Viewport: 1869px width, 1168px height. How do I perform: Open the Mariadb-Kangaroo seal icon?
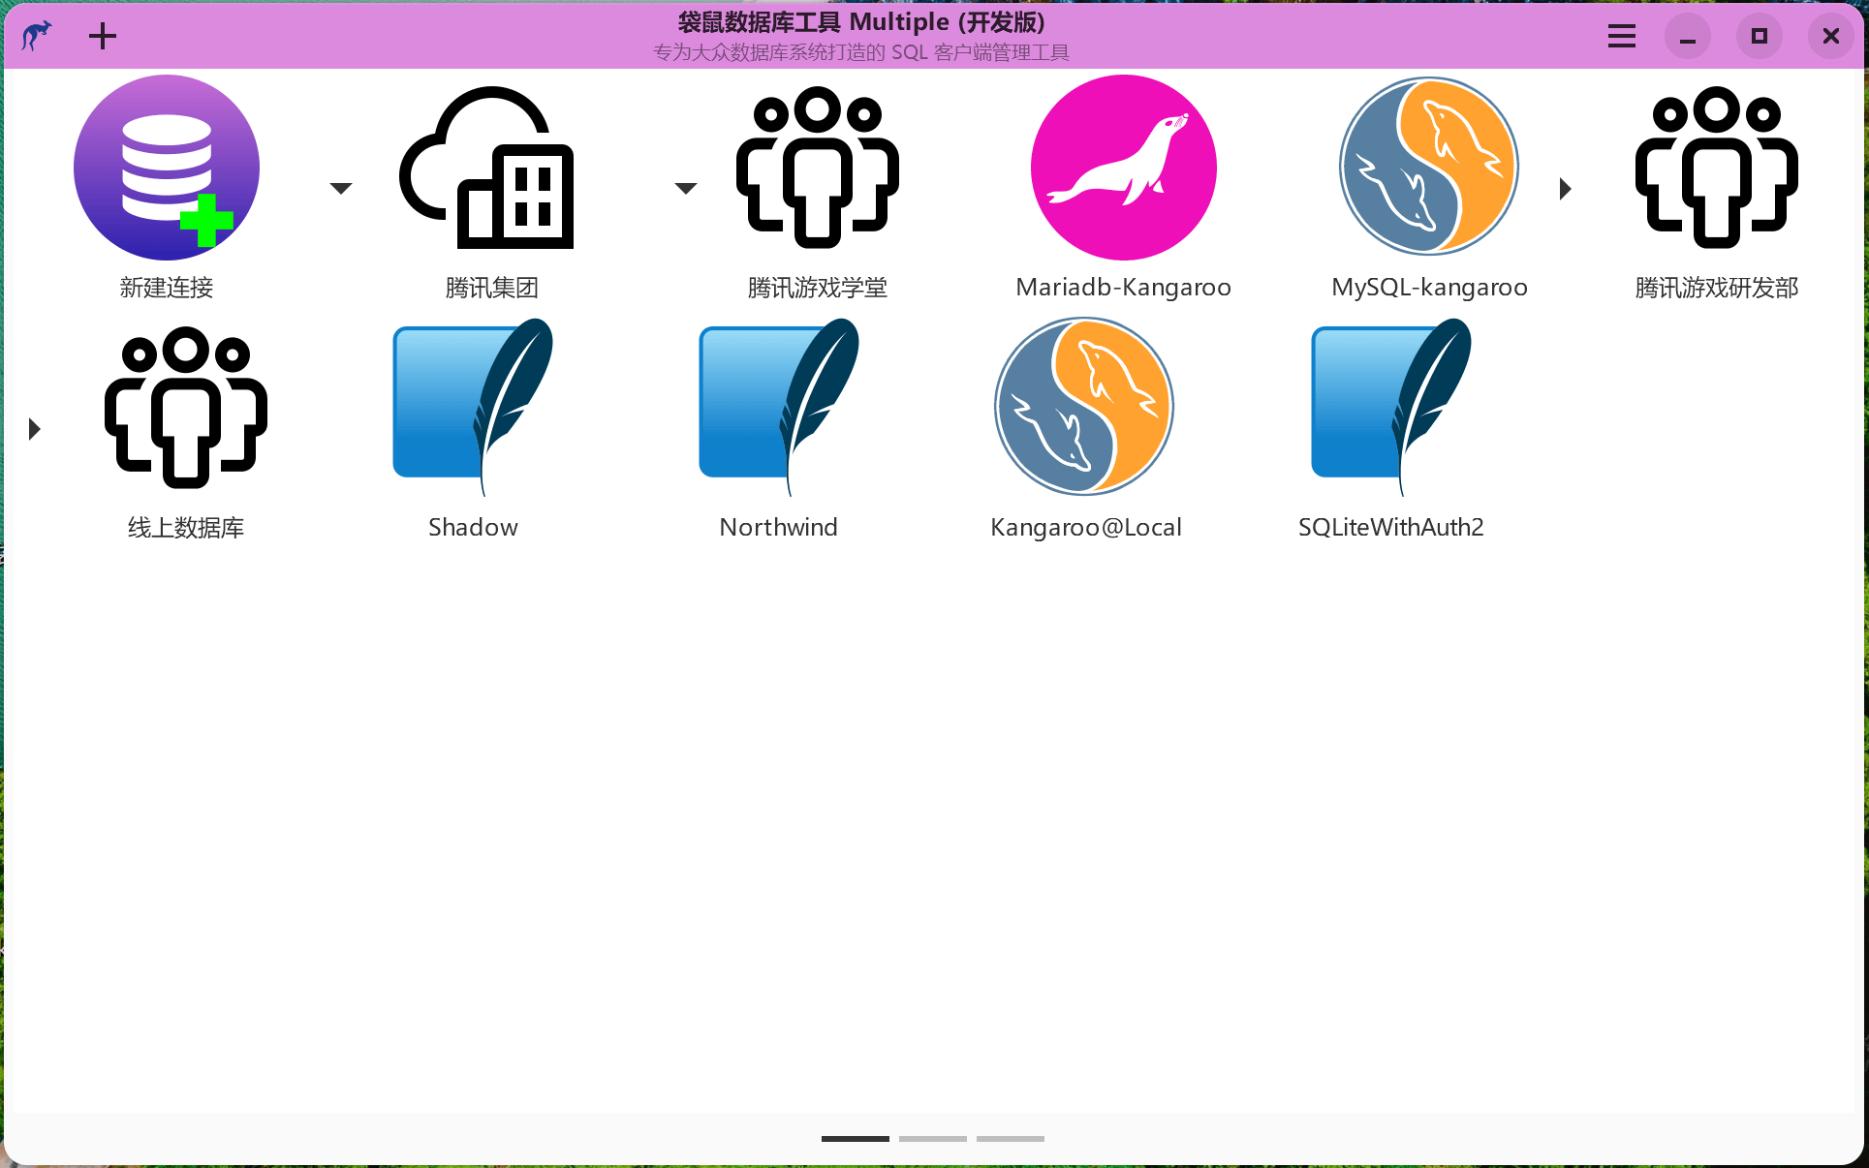coord(1124,168)
